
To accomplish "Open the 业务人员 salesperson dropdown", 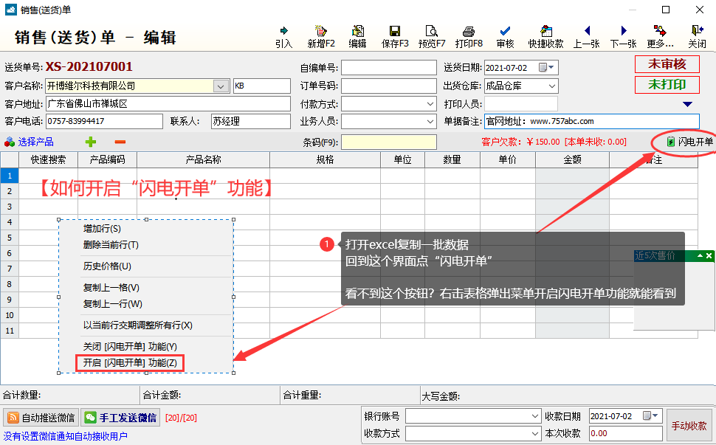I will tap(430, 122).
